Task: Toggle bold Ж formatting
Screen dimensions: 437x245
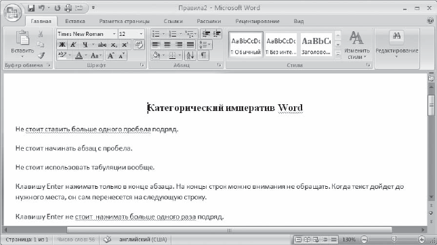Action: [62, 45]
